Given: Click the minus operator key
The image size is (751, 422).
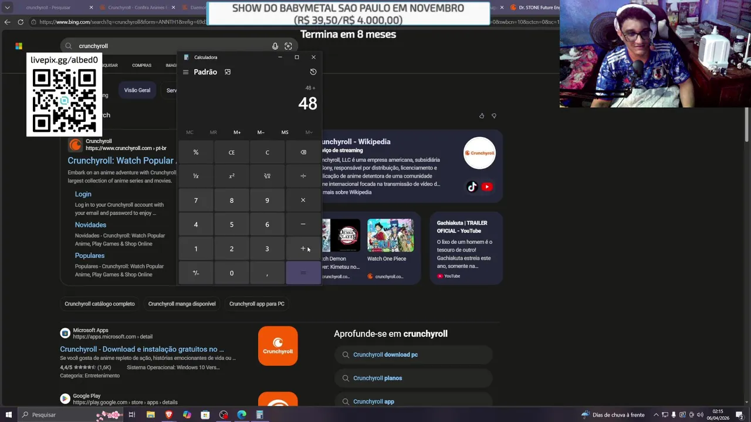Looking at the screenshot, I should (x=303, y=224).
